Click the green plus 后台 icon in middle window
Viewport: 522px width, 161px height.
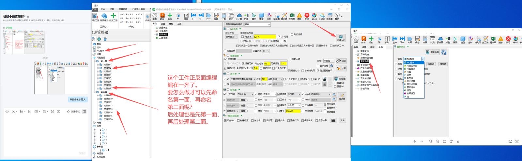coord(170,16)
